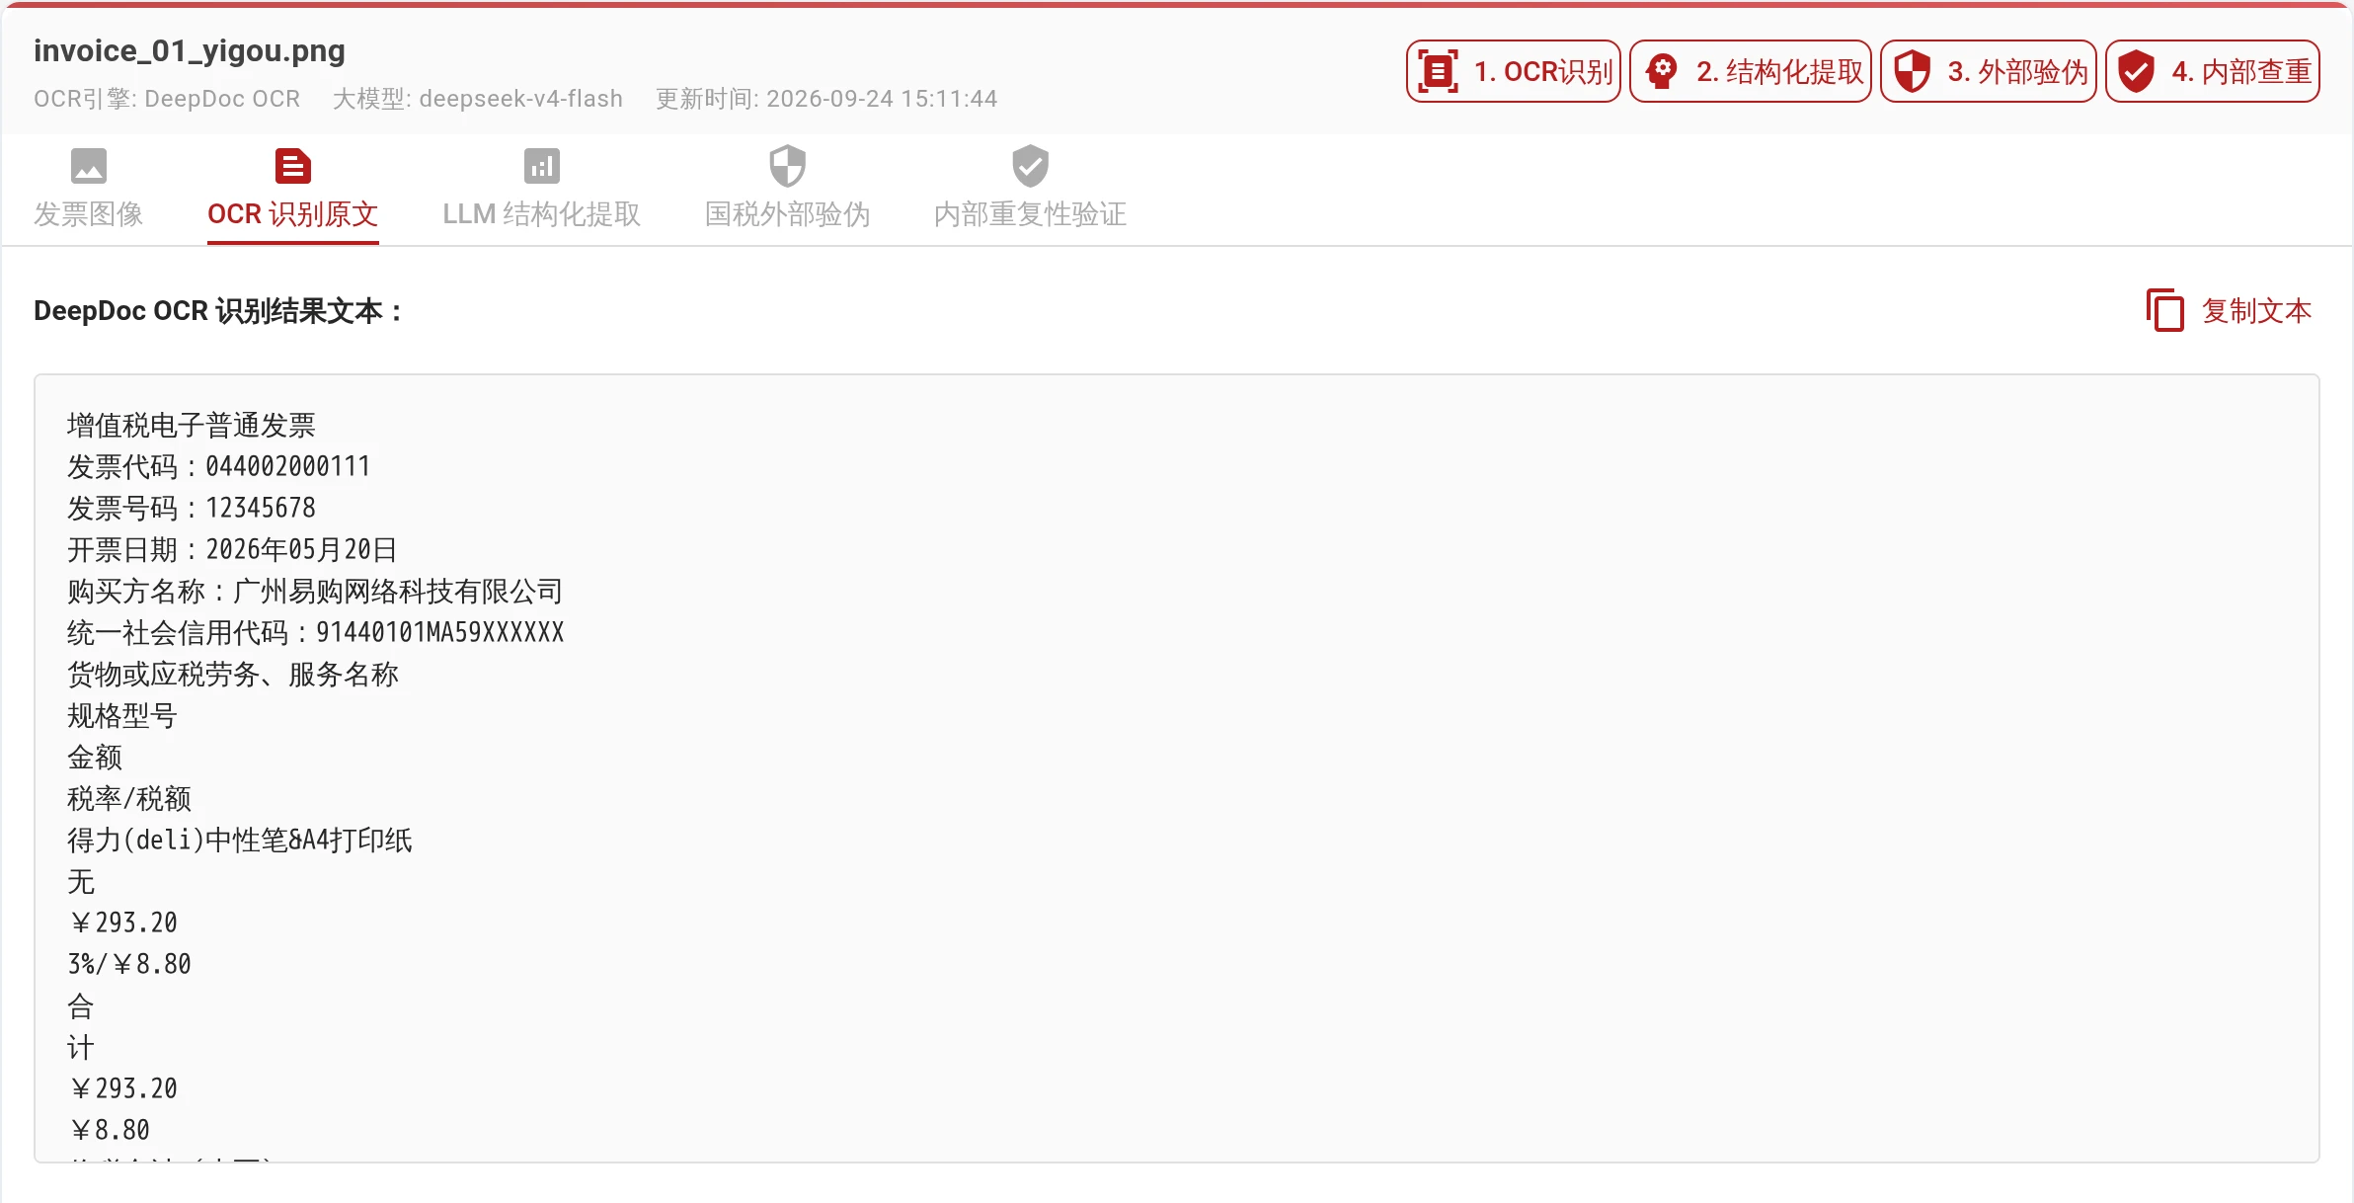2354x1203 pixels.
Task: Start 3. 外部验伪 verification
Action: click(1988, 71)
